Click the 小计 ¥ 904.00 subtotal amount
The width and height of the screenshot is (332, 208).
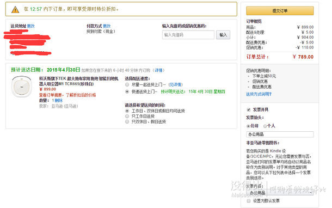pyautogui.click(x=305, y=37)
